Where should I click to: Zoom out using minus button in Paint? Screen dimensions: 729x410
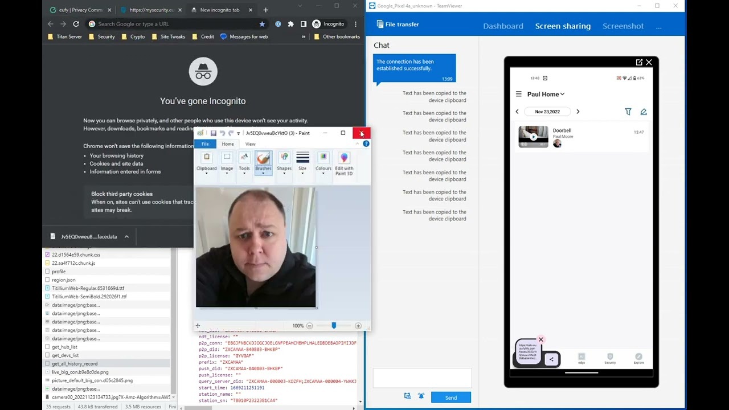pyautogui.click(x=309, y=326)
